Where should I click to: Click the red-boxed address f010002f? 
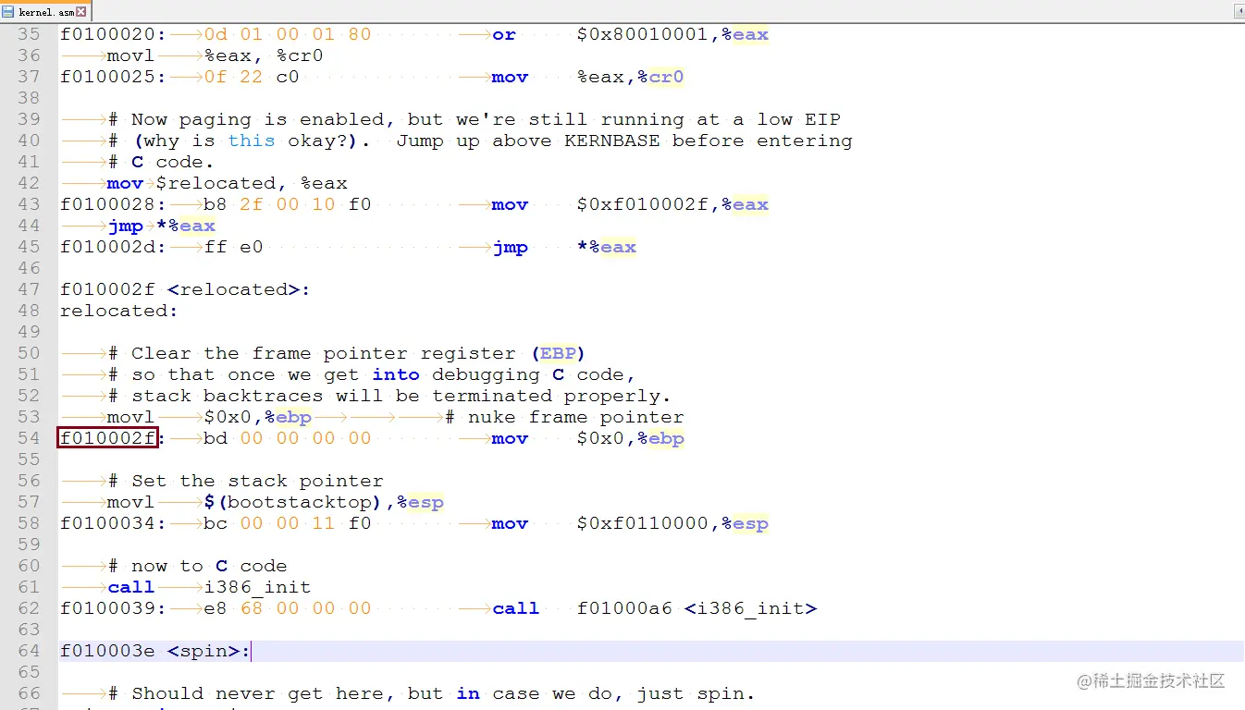107,438
